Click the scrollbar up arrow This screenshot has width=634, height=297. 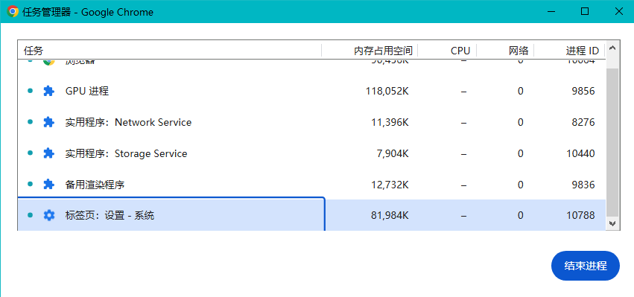(x=612, y=48)
